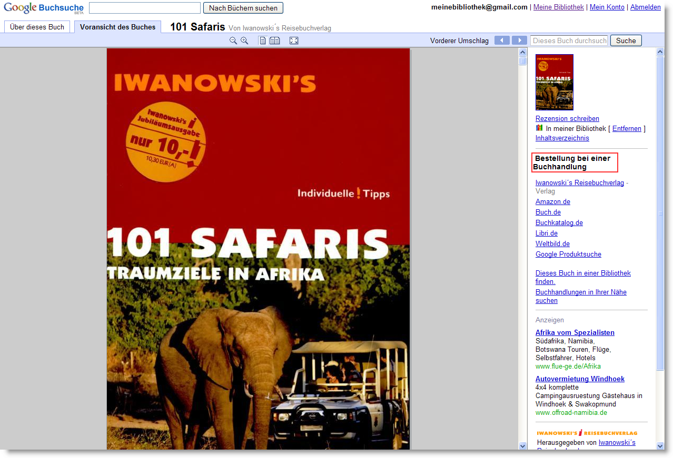Click the 'Suche' button
The width and height of the screenshot is (673, 458).
pos(626,40)
